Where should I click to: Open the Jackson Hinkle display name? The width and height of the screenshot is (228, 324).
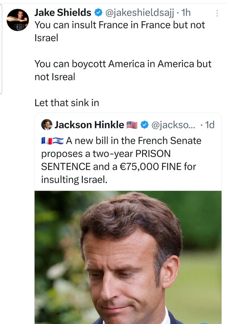click(89, 125)
